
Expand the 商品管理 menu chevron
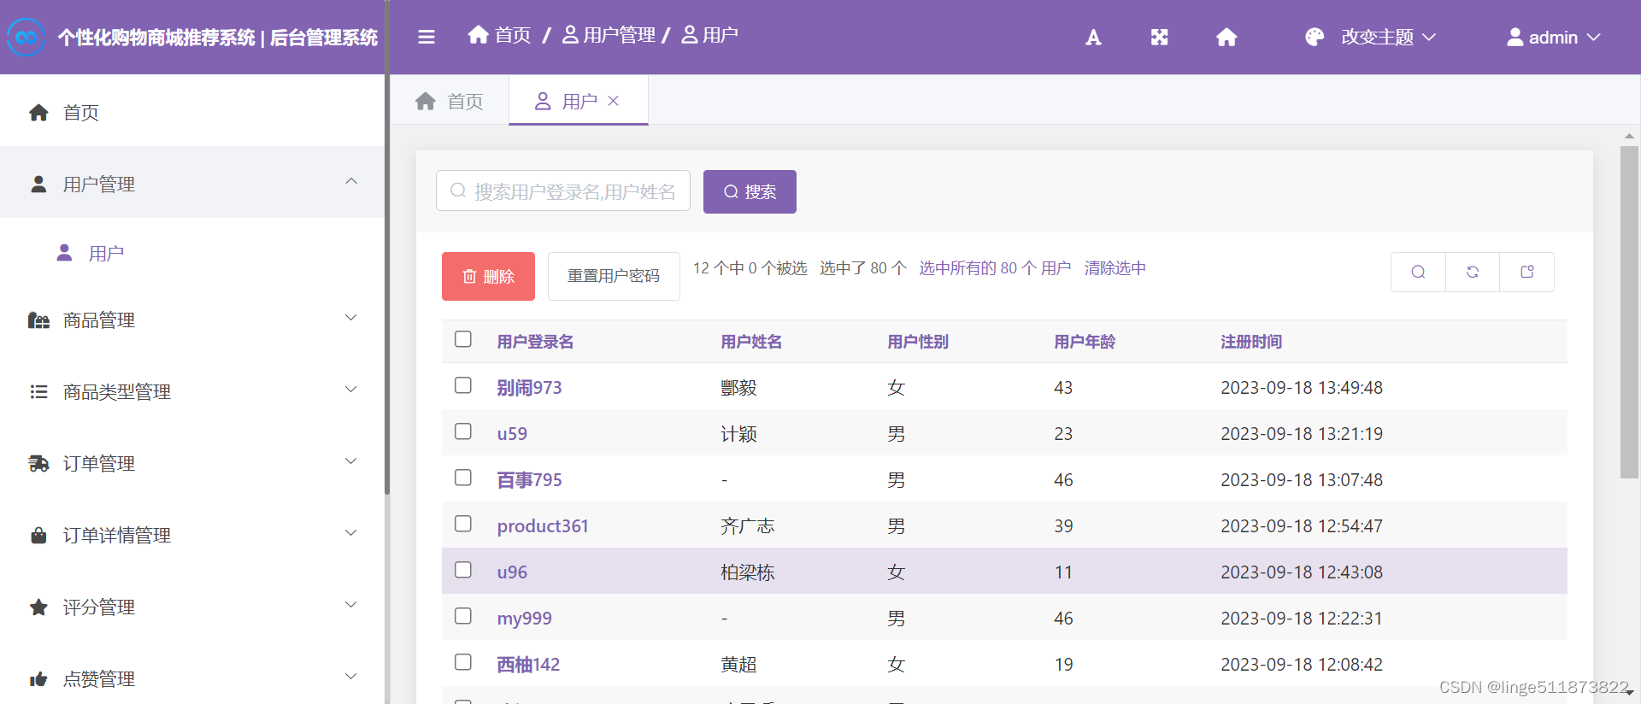(x=350, y=318)
